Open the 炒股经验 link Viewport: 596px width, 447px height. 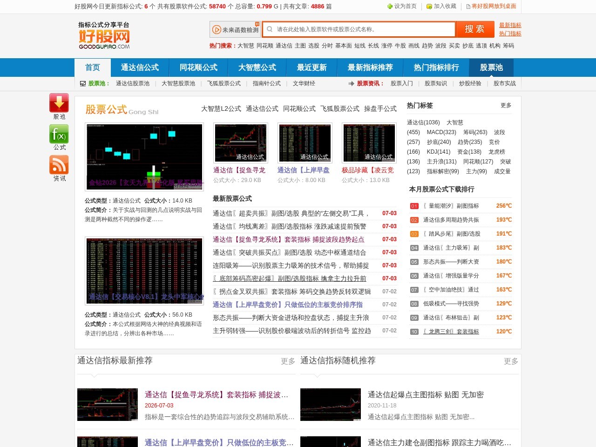click(470, 84)
